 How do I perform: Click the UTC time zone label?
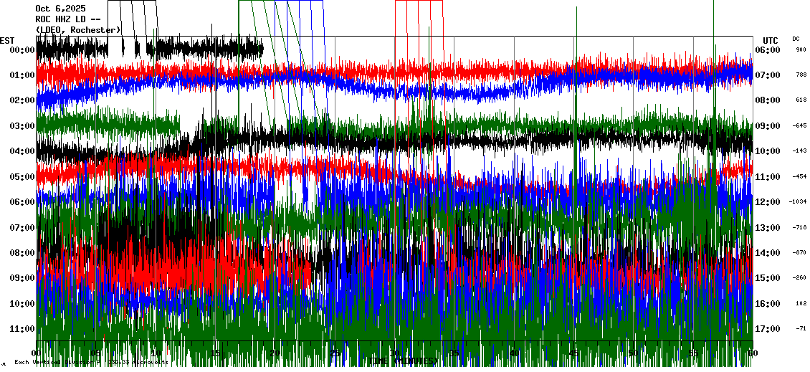771,40
